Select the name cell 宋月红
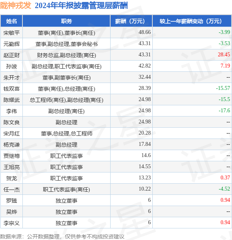This screenshot has width=232, height=240. pyautogui.click(x=12, y=134)
